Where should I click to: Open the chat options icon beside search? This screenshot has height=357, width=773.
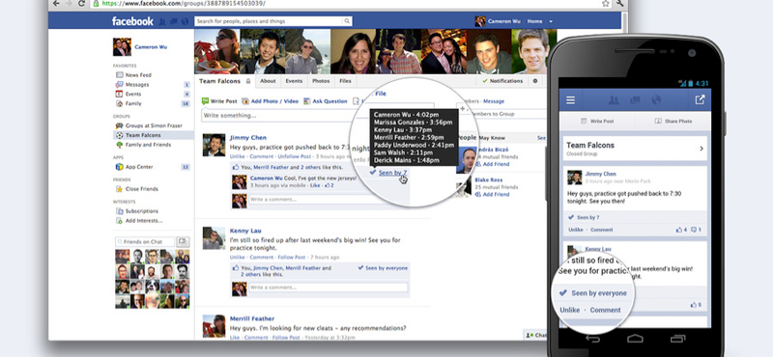tap(183, 242)
